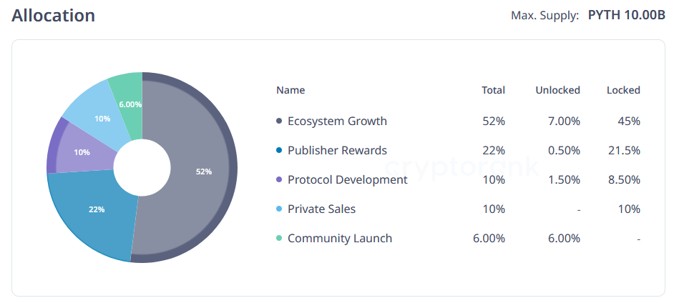Viewport: 674px width, 303px height.
Task: Click the Ecosystem Growth row label
Action: coord(337,121)
